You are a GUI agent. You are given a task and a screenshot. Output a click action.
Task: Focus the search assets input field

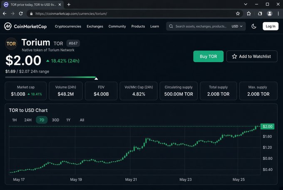coord(201,26)
